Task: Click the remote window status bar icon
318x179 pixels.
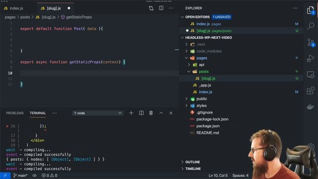Action: pos(5,176)
